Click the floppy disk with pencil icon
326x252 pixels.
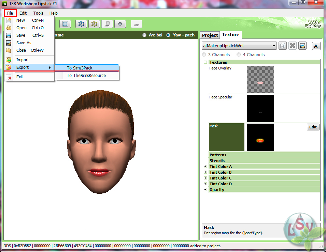302,46
